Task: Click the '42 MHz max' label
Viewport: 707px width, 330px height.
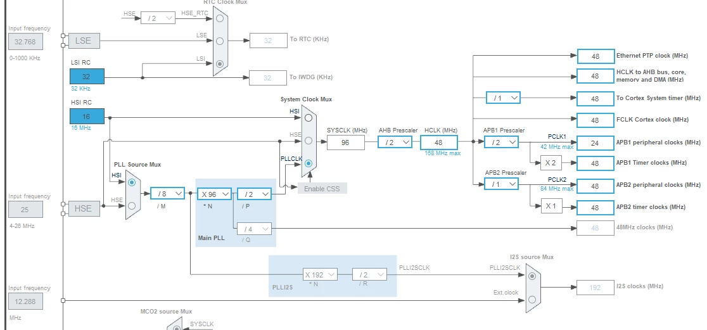Action: 557,146
